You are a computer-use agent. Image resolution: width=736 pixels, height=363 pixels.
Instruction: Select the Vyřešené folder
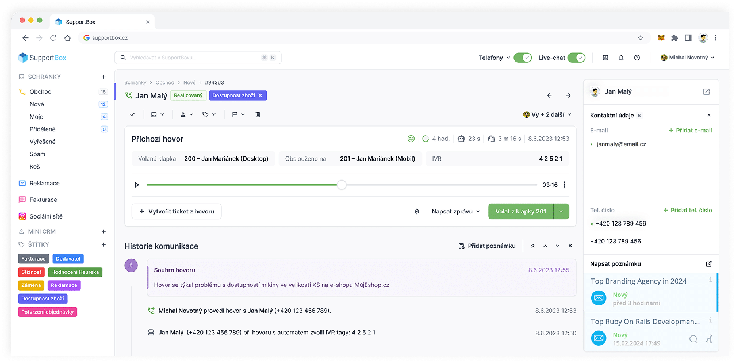43,142
